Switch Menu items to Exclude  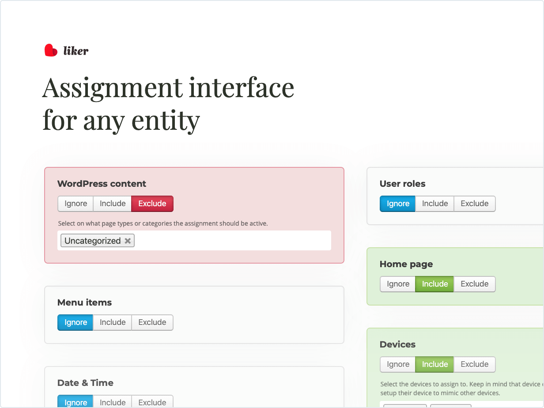152,322
